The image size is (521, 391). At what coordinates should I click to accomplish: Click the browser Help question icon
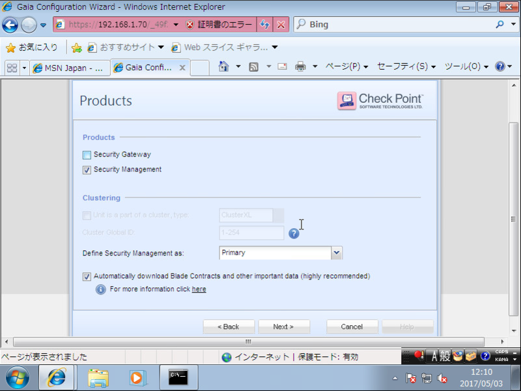point(500,66)
